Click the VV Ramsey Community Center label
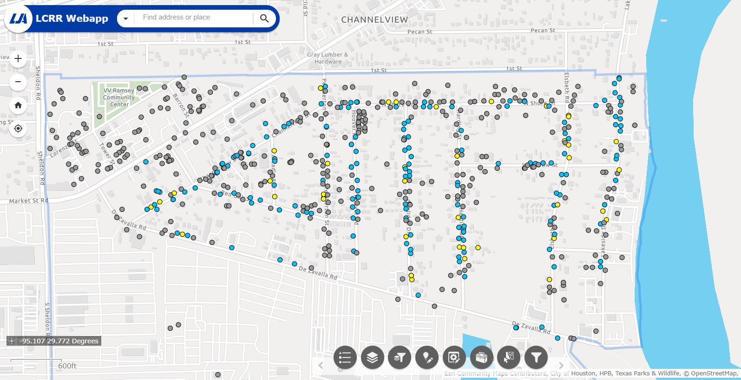Viewport: 741px width, 380px height. pos(119,97)
